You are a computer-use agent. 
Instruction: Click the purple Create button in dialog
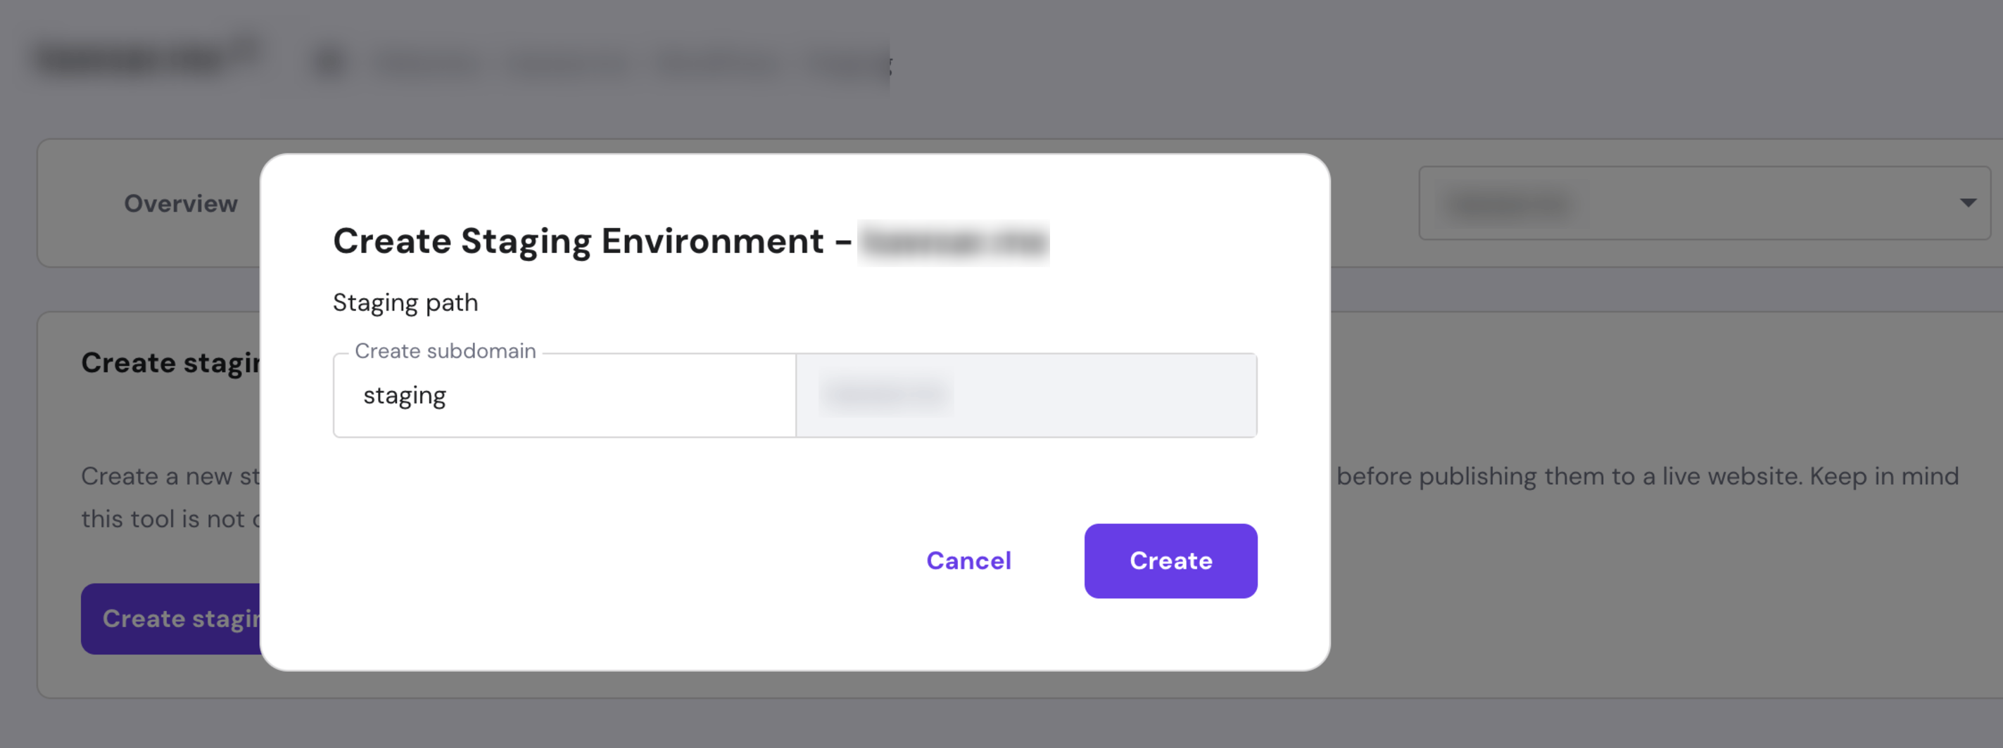1170,561
